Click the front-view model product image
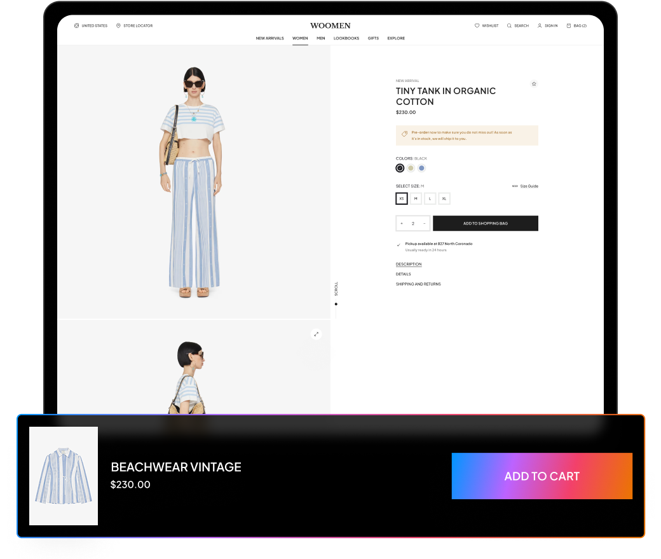Screen dimensions: 661x559 click(x=194, y=183)
